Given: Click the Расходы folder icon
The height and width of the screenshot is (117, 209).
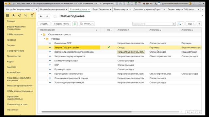Looking at the screenshot, I should [x=47, y=39].
